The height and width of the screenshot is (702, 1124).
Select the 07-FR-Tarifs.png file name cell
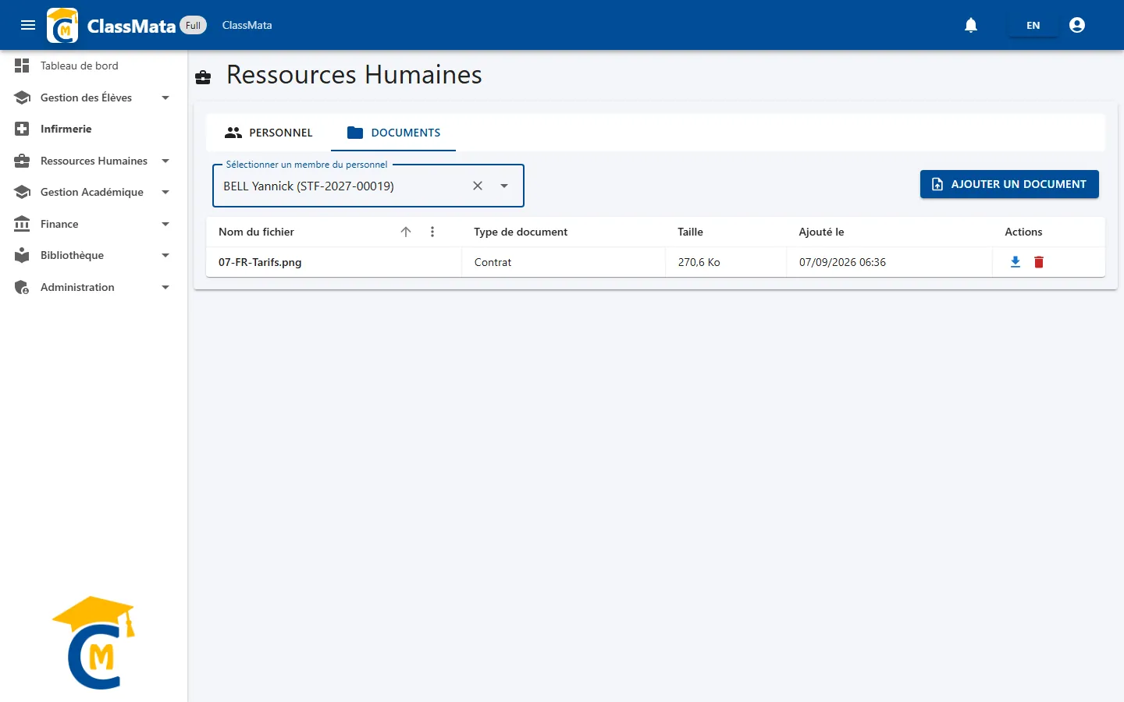[334, 262]
